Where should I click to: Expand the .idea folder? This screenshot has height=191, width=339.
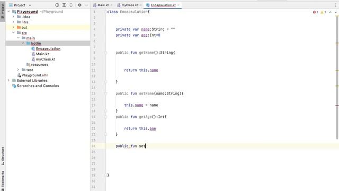point(13,16)
